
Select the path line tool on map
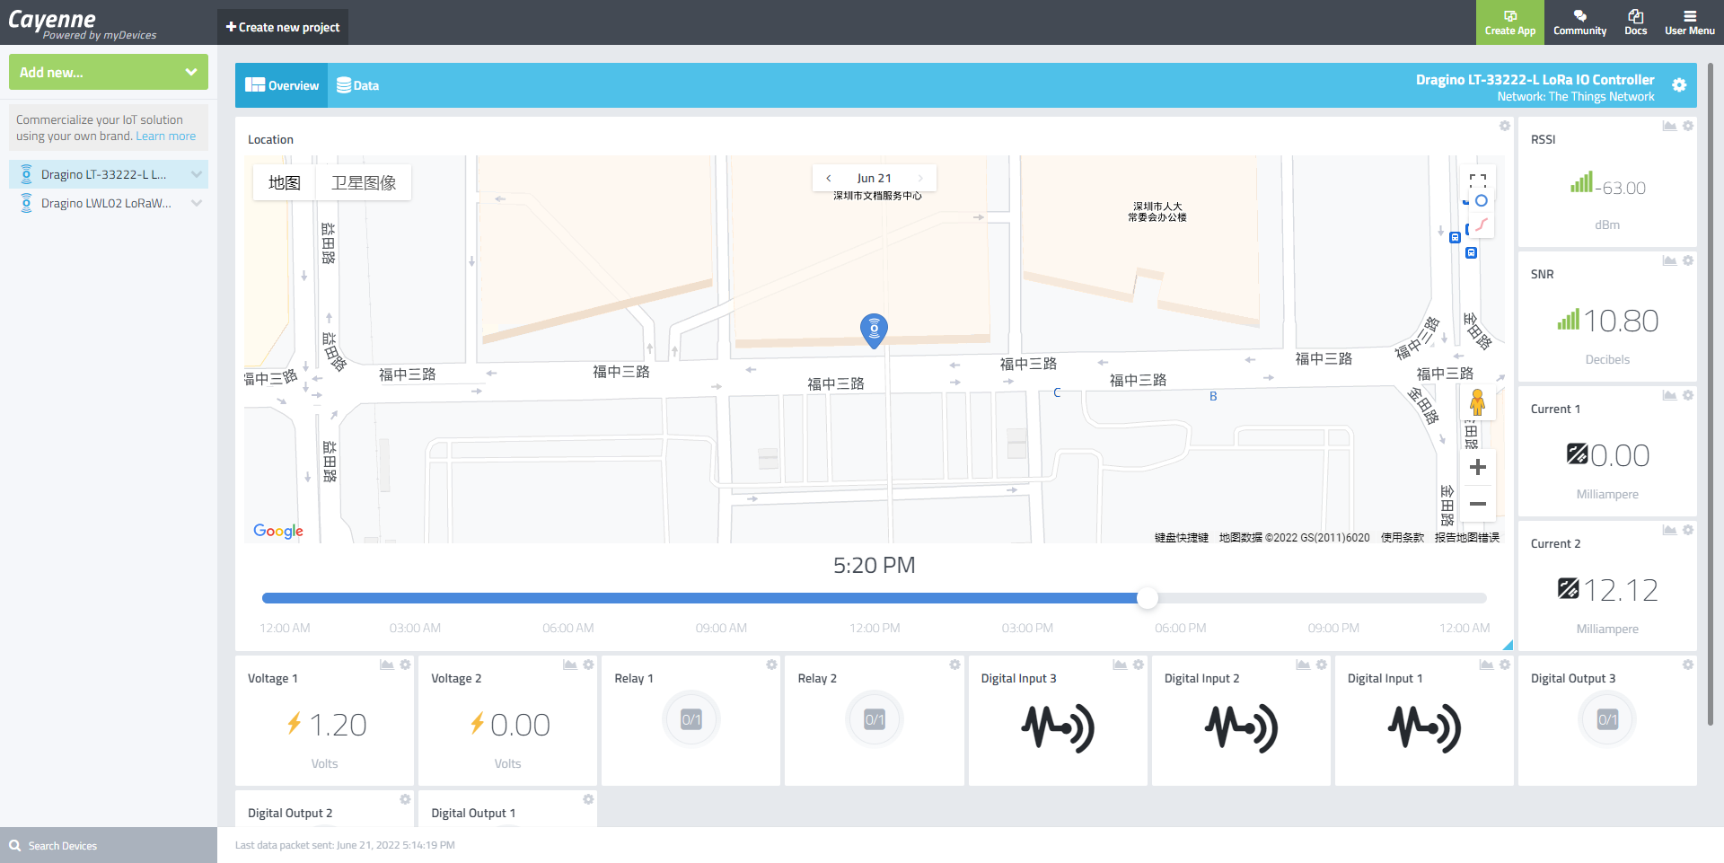click(x=1482, y=225)
